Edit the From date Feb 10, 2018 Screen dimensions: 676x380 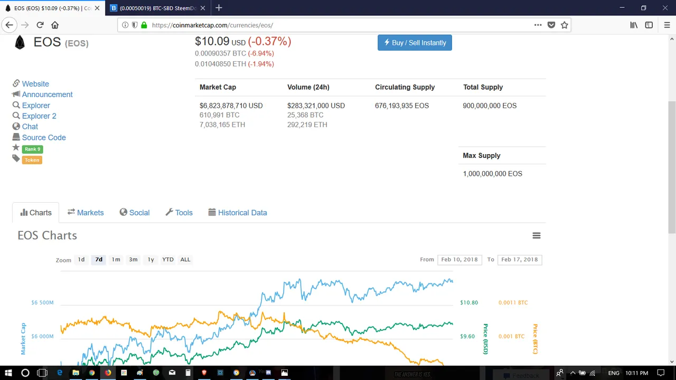(x=459, y=260)
